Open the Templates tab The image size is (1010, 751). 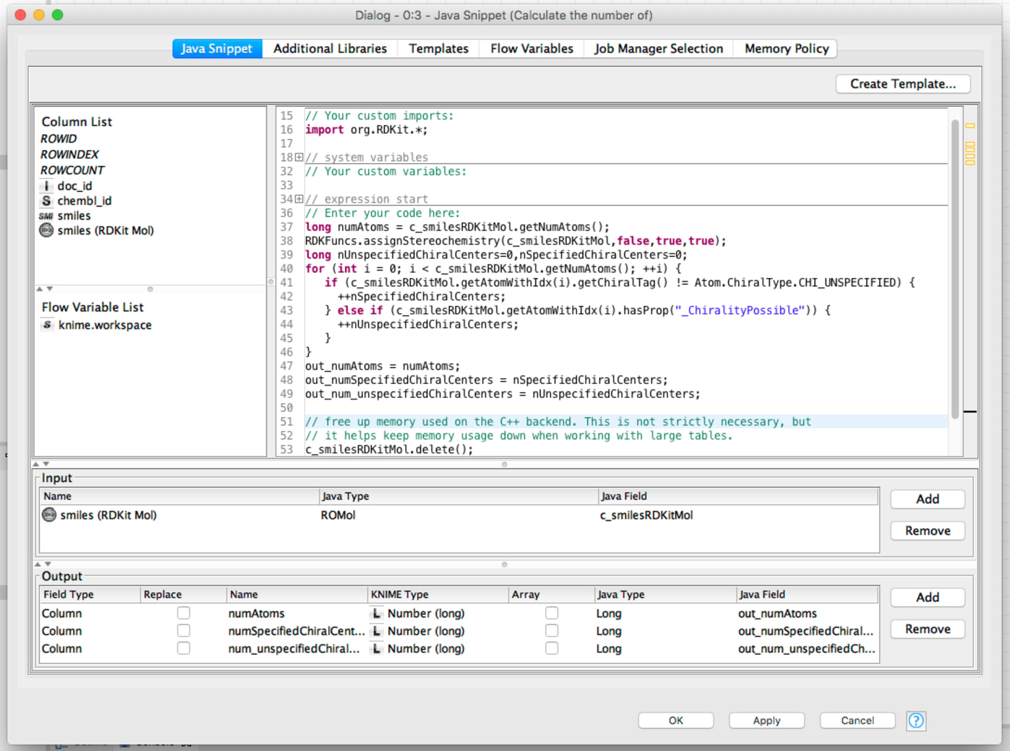click(x=439, y=49)
